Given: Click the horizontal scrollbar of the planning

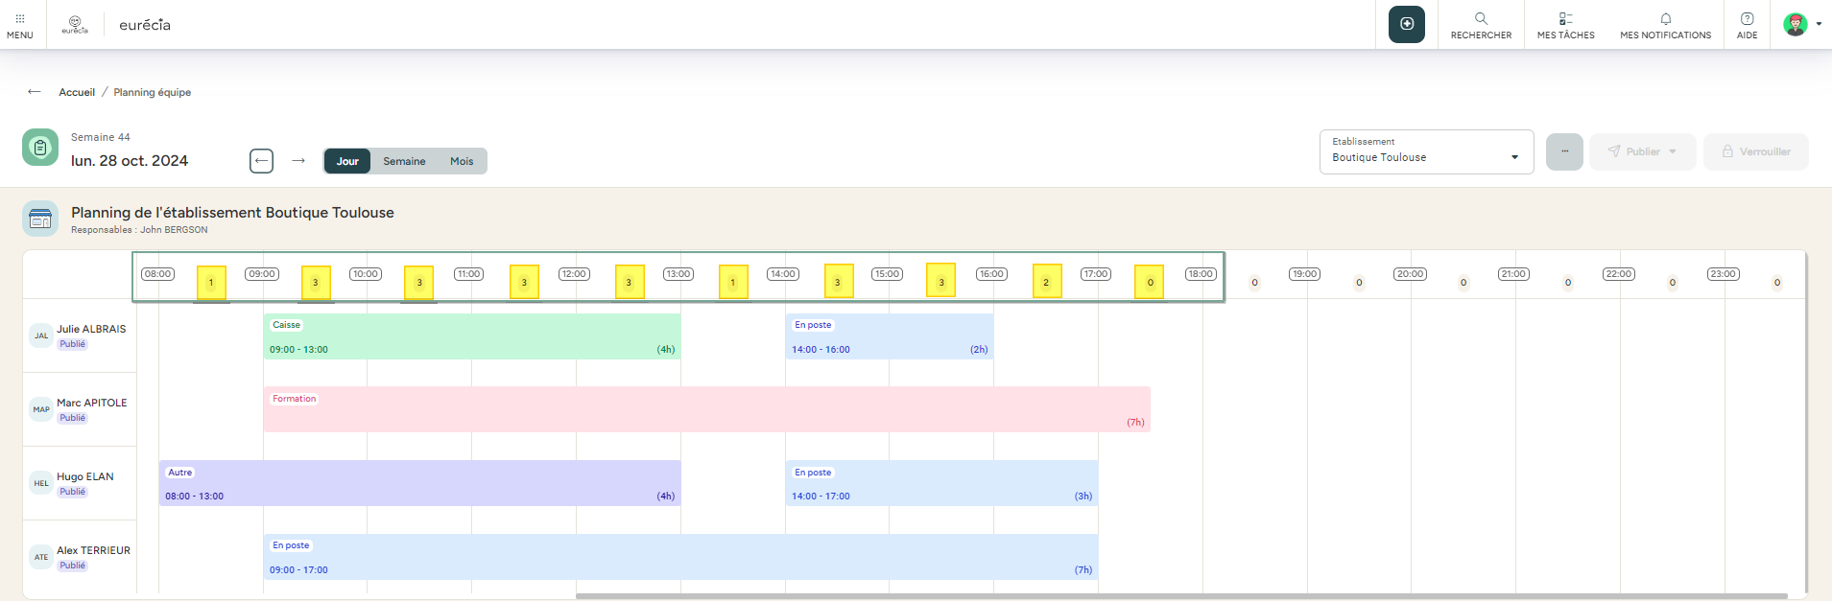Looking at the screenshot, I should coord(1181,596).
